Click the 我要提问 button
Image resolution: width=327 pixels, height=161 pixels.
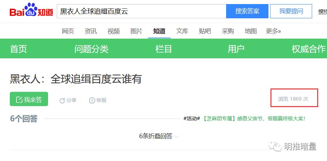291,11
